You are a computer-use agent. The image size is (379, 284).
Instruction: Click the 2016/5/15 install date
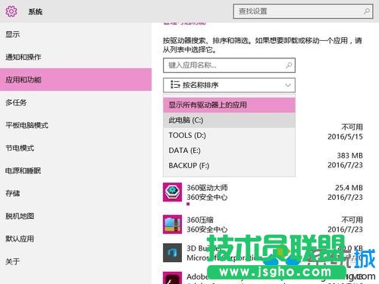[x=345, y=136]
